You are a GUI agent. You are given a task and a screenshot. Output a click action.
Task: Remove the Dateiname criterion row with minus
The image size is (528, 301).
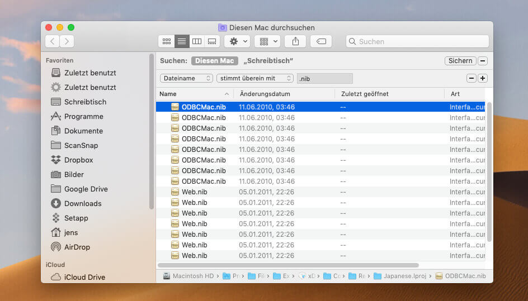click(472, 78)
